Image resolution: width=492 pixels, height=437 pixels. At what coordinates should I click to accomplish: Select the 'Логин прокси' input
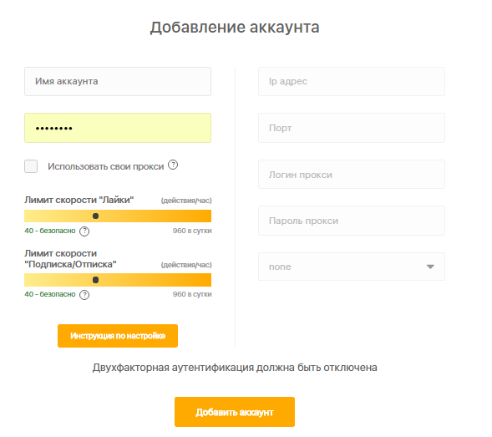tap(352, 175)
